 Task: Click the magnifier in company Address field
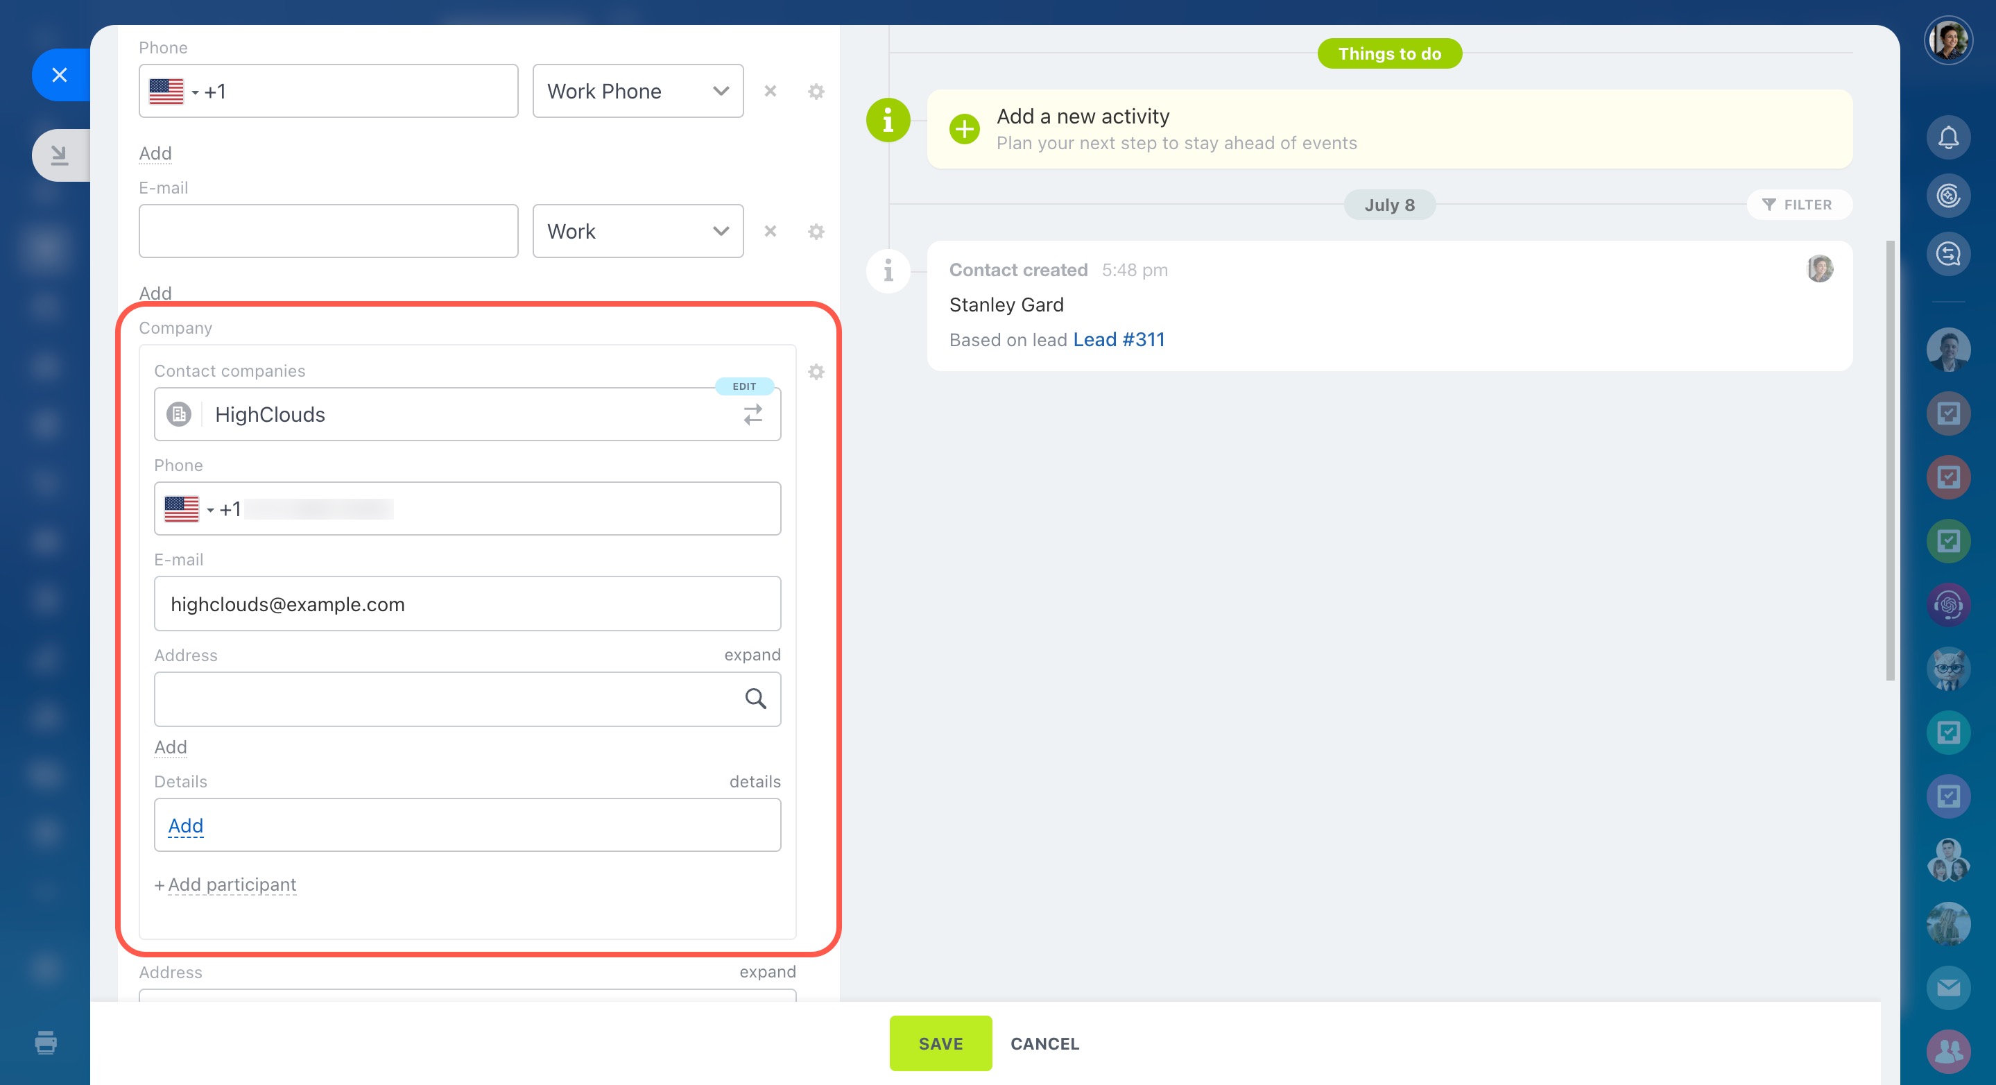coord(755,699)
